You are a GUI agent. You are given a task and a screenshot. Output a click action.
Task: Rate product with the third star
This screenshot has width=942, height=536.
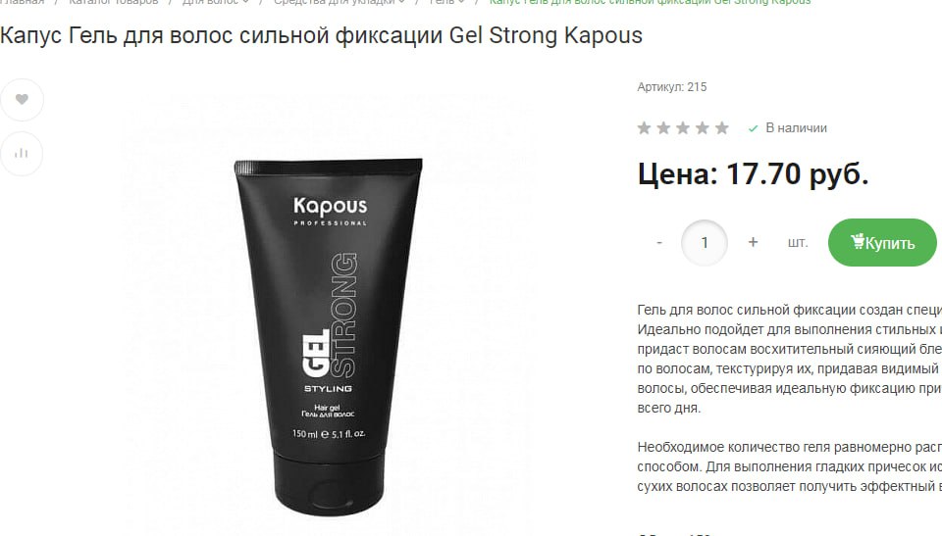click(x=683, y=127)
